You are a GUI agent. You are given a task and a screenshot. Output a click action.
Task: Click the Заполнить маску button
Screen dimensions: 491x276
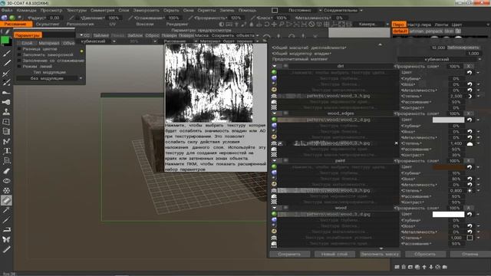point(380,254)
